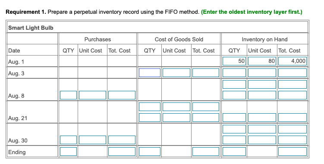Select the Aug. 21 first-layer COGS Unit Cost field

[176, 107]
